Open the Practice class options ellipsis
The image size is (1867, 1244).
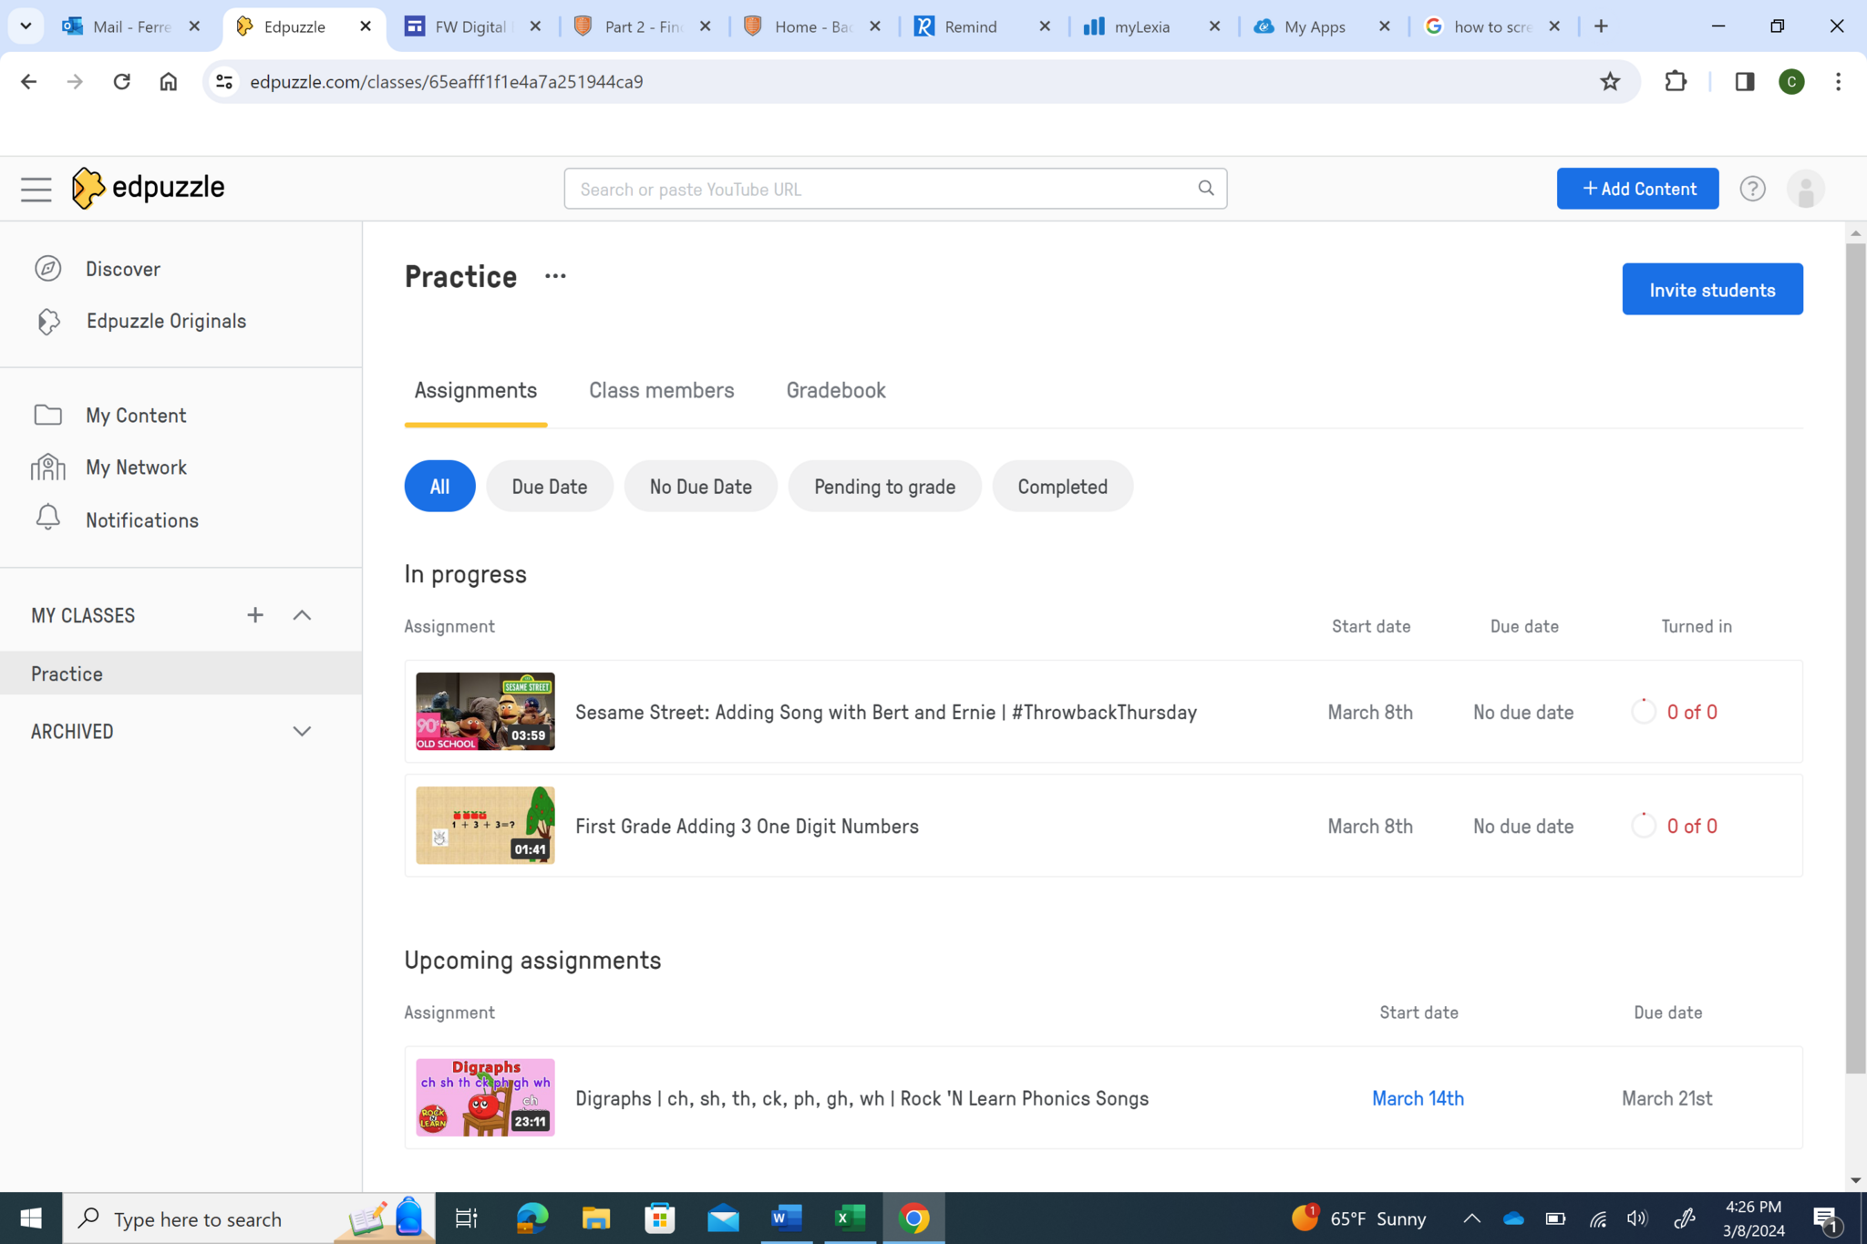point(554,276)
